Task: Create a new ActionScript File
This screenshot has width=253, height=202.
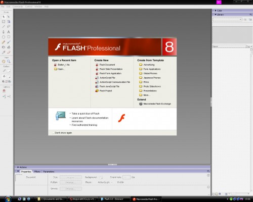Action: tap(105, 78)
